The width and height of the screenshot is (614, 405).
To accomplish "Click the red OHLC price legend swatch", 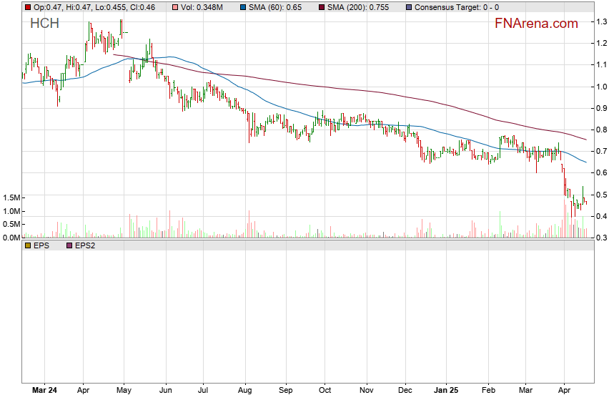I will pyautogui.click(x=28, y=7).
